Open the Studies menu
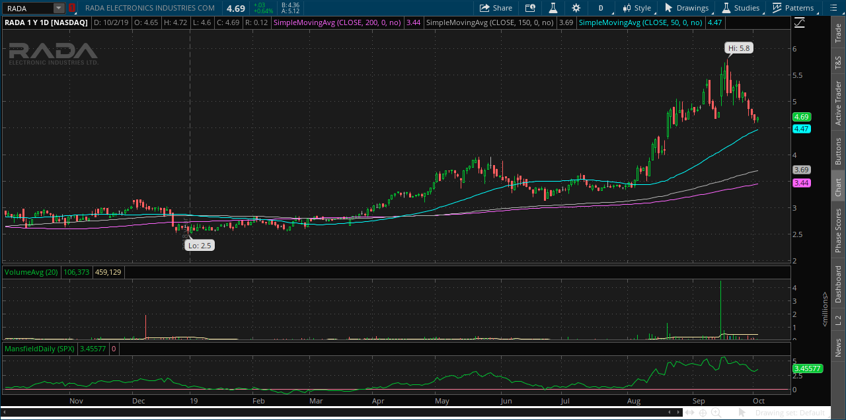Viewport: 846px width, 420px height. [740, 8]
